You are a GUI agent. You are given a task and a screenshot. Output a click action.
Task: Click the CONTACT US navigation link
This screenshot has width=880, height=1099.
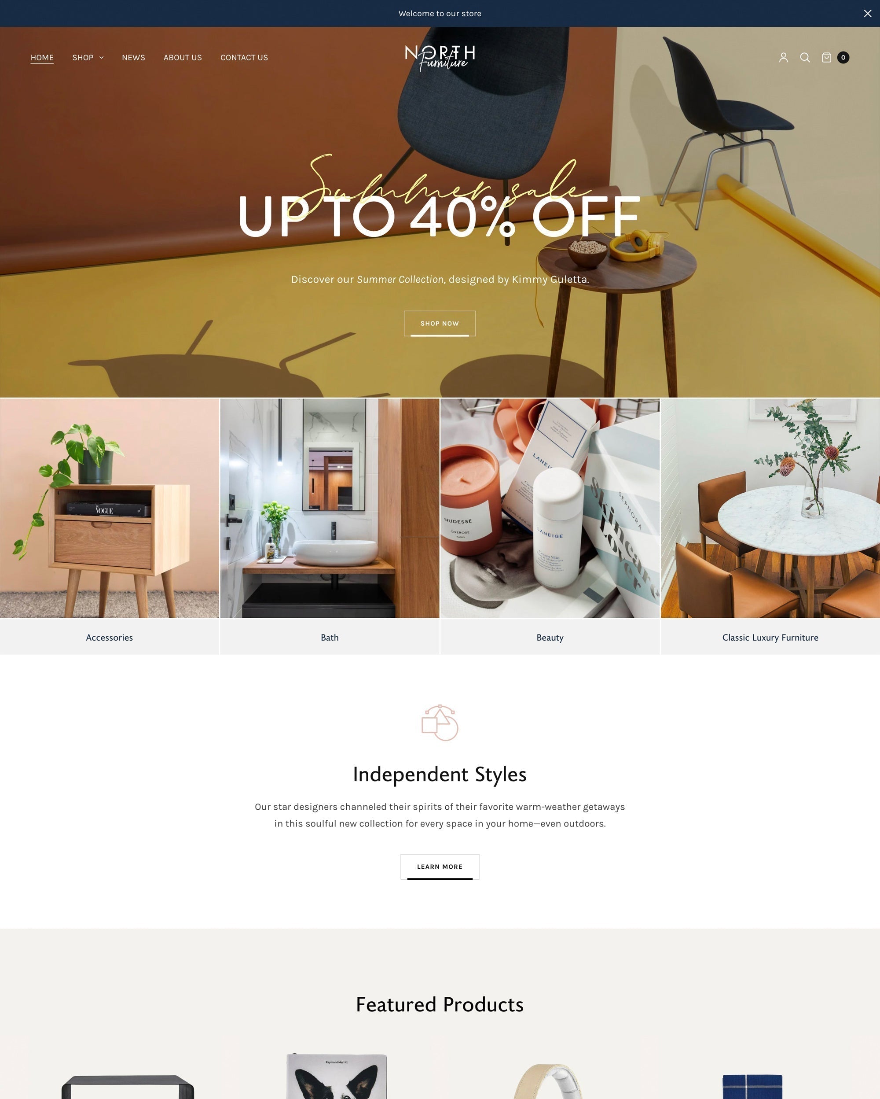click(244, 58)
